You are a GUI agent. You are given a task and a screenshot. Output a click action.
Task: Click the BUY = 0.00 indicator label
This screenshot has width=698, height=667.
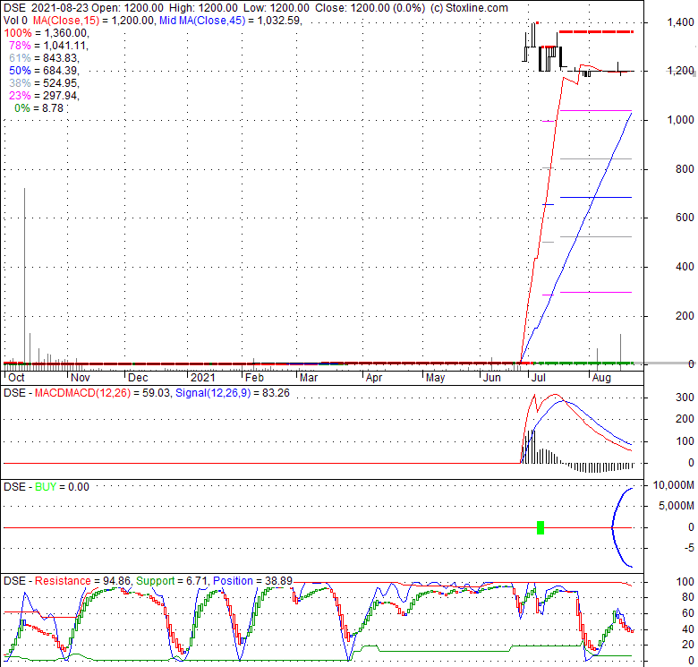point(62,487)
